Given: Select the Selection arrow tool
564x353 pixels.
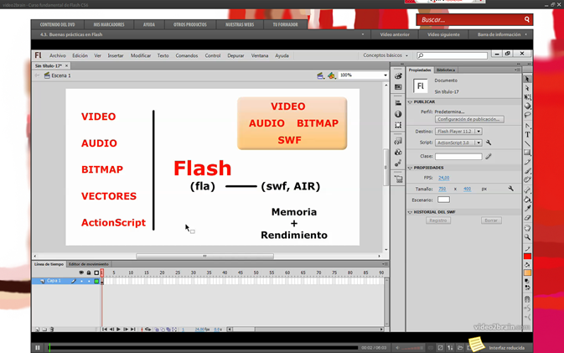Looking at the screenshot, I should 527,79.
